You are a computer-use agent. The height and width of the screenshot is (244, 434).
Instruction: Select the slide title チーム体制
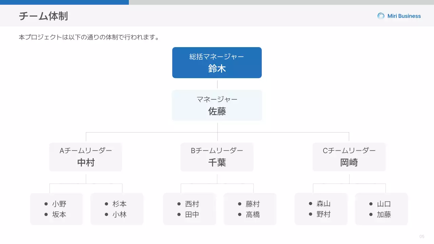coord(43,16)
